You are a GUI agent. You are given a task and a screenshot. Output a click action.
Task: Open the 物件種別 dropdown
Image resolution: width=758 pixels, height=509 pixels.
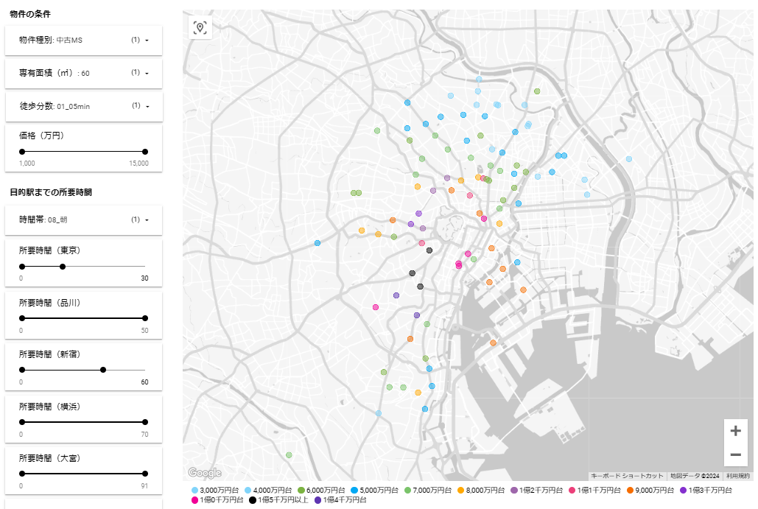[84, 40]
